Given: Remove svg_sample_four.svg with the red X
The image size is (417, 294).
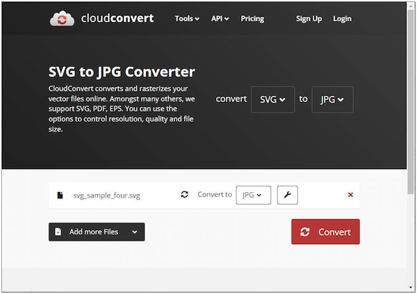Looking at the screenshot, I should 350,195.
